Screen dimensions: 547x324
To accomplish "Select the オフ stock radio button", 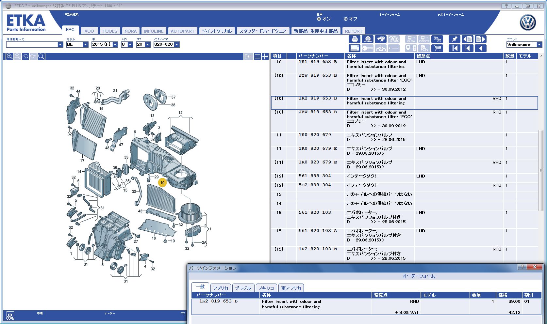I will tap(346, 19).
